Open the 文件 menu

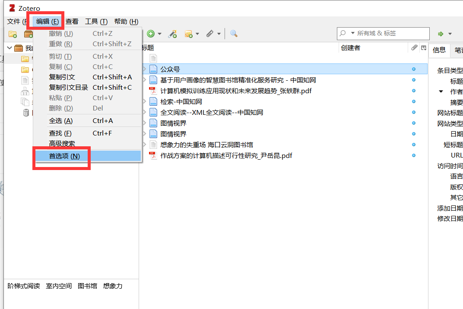tap(17, 22)
